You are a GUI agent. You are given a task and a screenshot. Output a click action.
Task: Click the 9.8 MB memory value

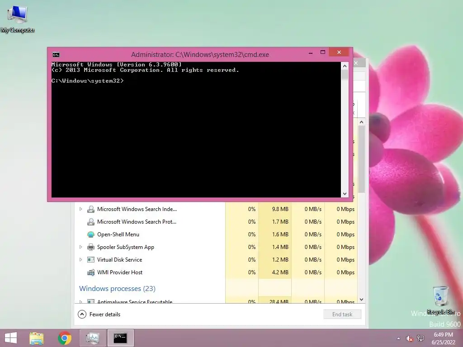click(280, 209)
